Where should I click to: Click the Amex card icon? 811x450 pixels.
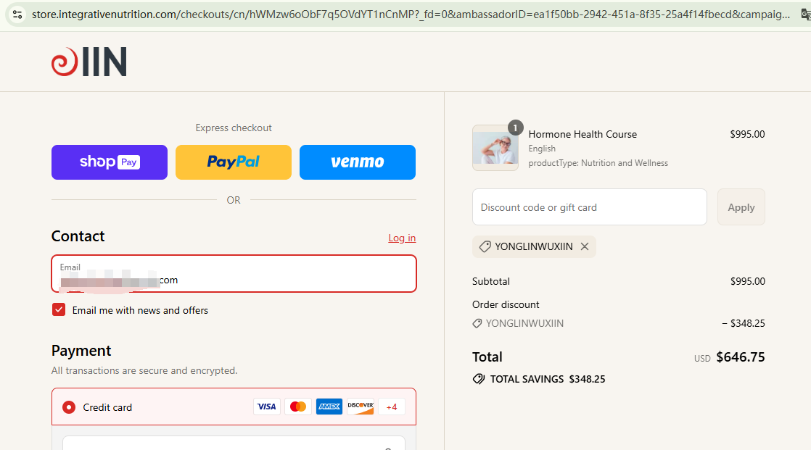point(329,407)
